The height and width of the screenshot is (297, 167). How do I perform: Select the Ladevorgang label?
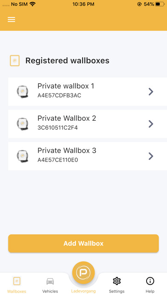click(x=83, y=291)
